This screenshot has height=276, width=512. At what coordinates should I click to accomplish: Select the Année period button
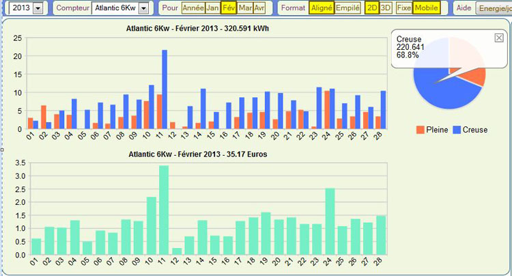[x=193, y=8]
